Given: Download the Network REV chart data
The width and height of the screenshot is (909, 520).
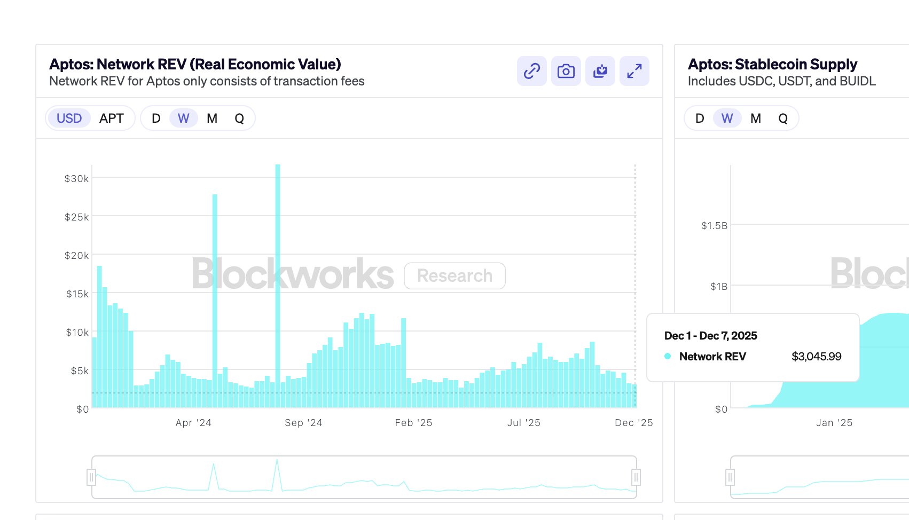Looking at the screenshot, I should point(600,71).
